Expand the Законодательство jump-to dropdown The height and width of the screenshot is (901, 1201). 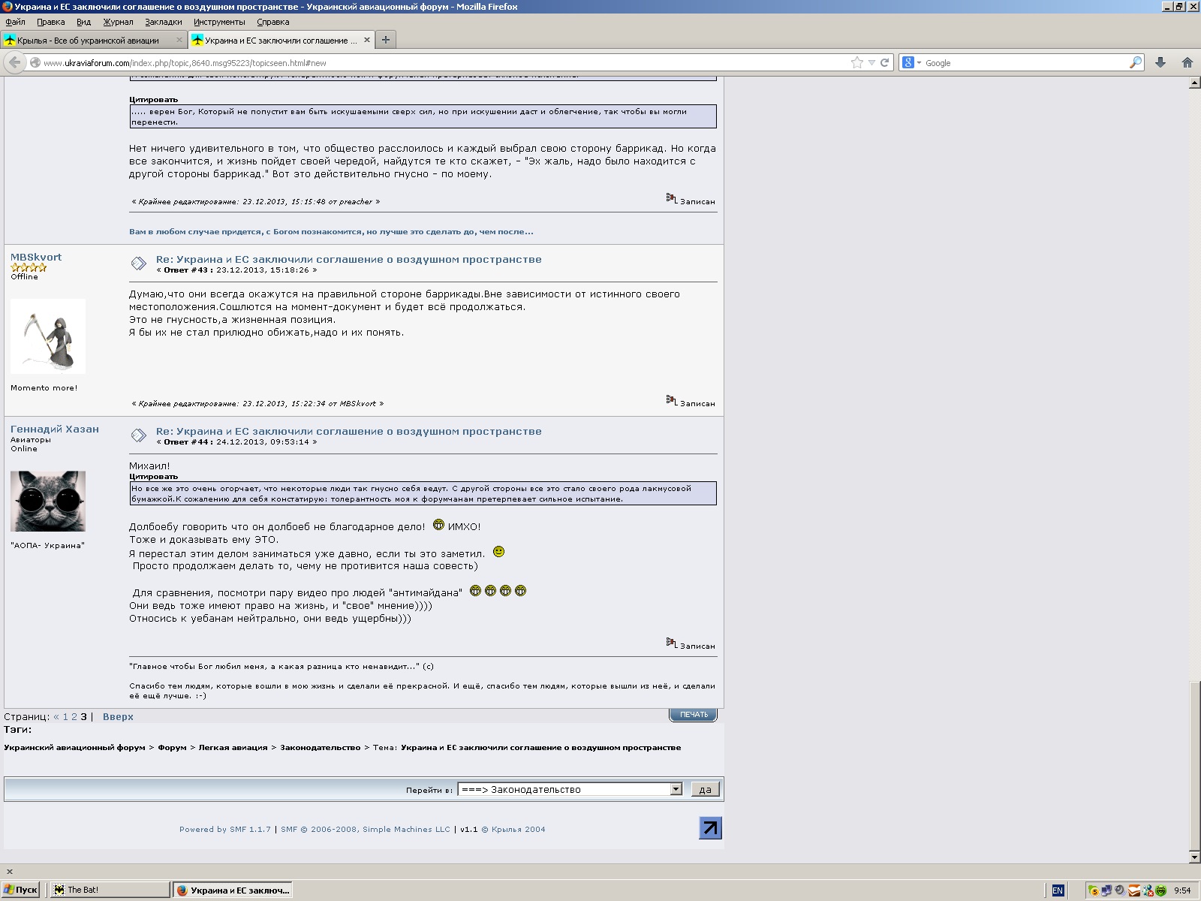pyautogui.click(x=676, y=789)
